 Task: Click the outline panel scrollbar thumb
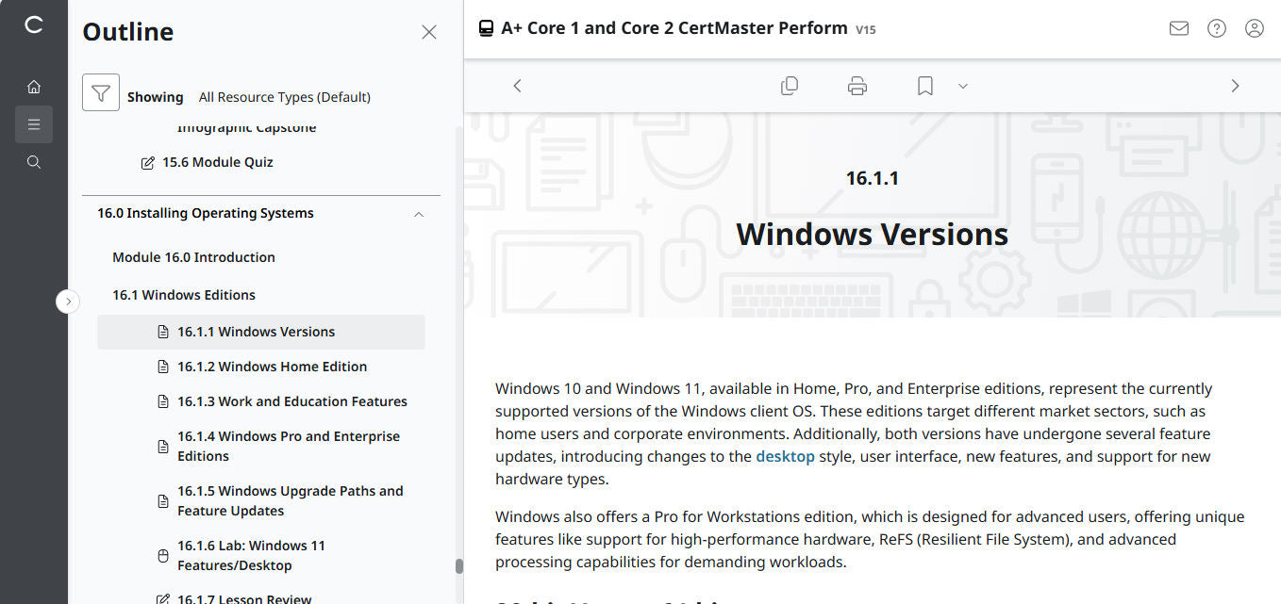click(x=459, y=566)
